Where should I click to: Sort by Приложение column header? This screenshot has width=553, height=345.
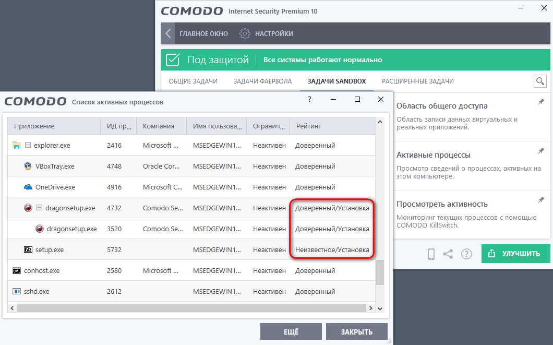54,126
